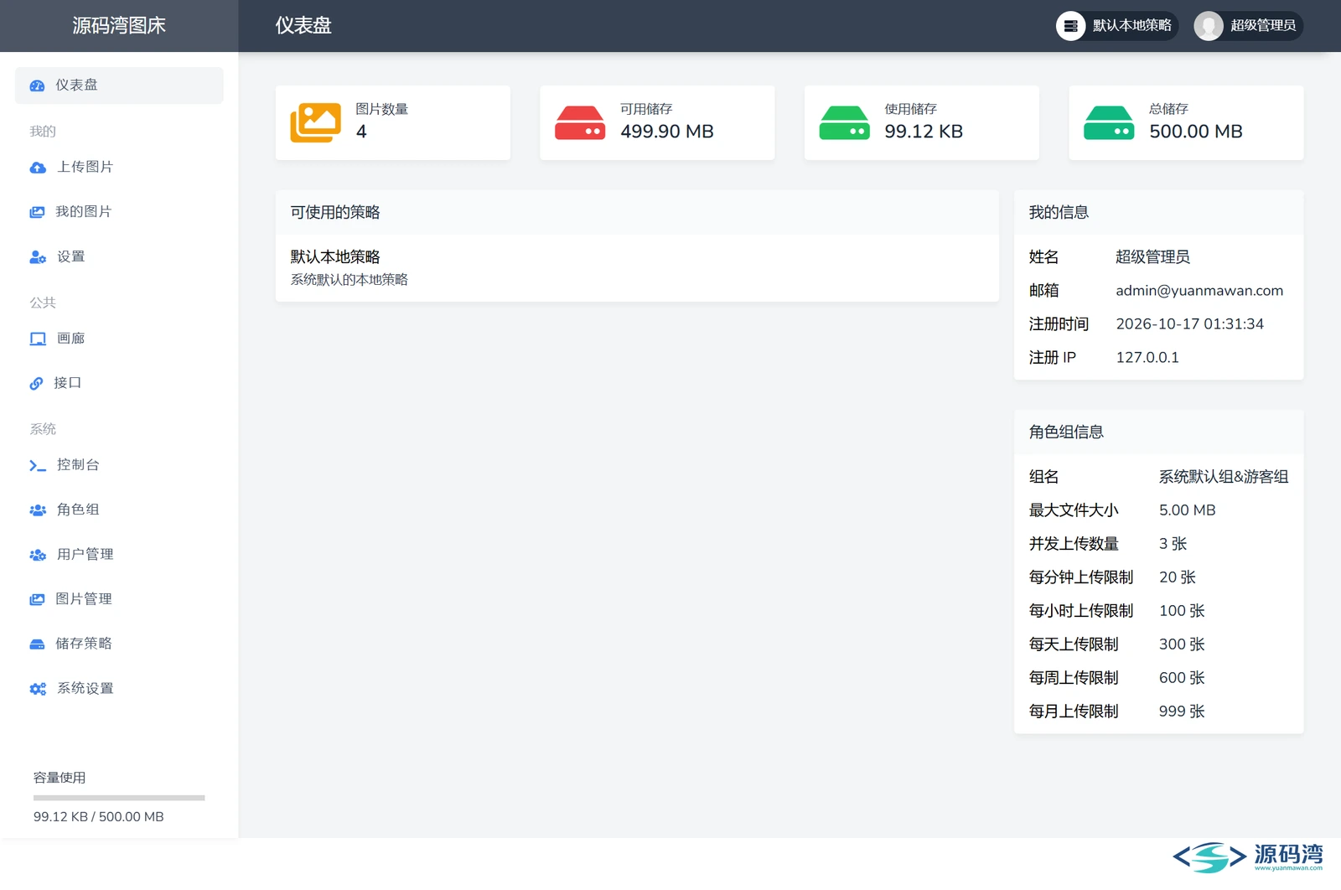Screen dimensions: 1341x890
Task: Click the 系统默认组&游客组 group name value
Action: pos(1224,477)
